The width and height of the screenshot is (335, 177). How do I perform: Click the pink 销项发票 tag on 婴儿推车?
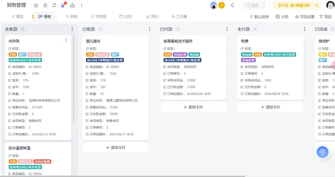pyautogui.click(x=103, y=54)
